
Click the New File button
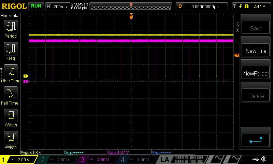pos(256,50)
